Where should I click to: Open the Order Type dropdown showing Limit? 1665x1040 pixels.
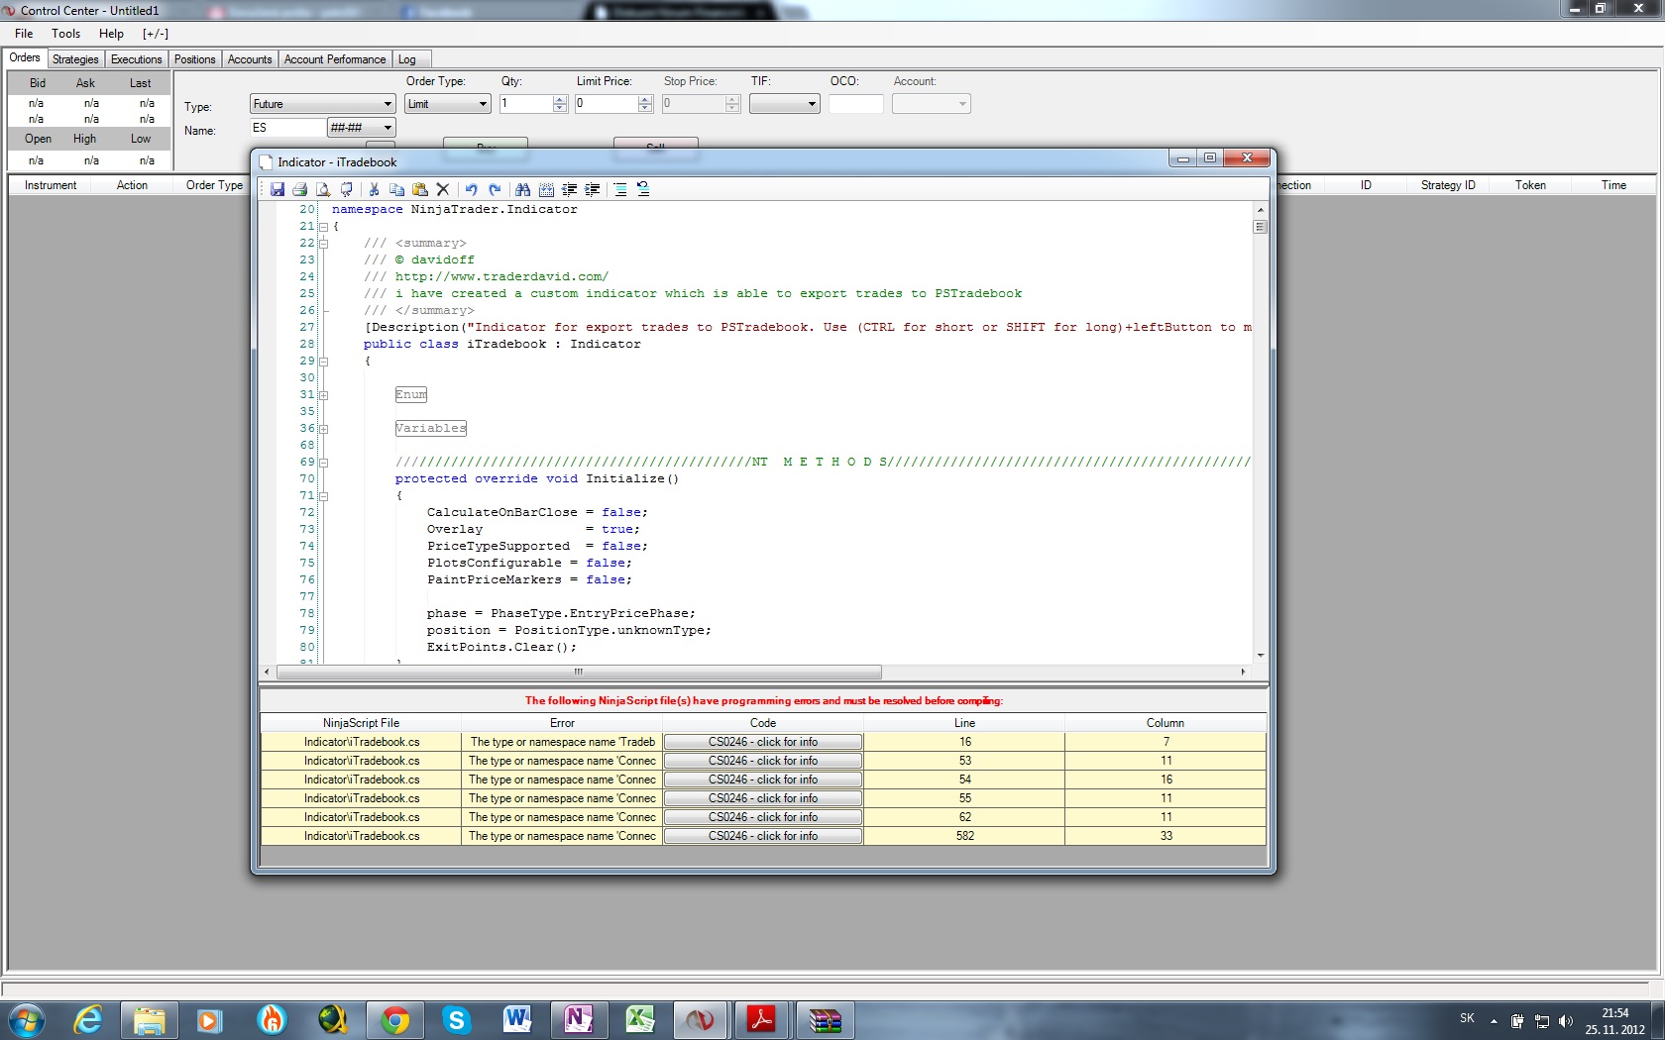[483, 104]
